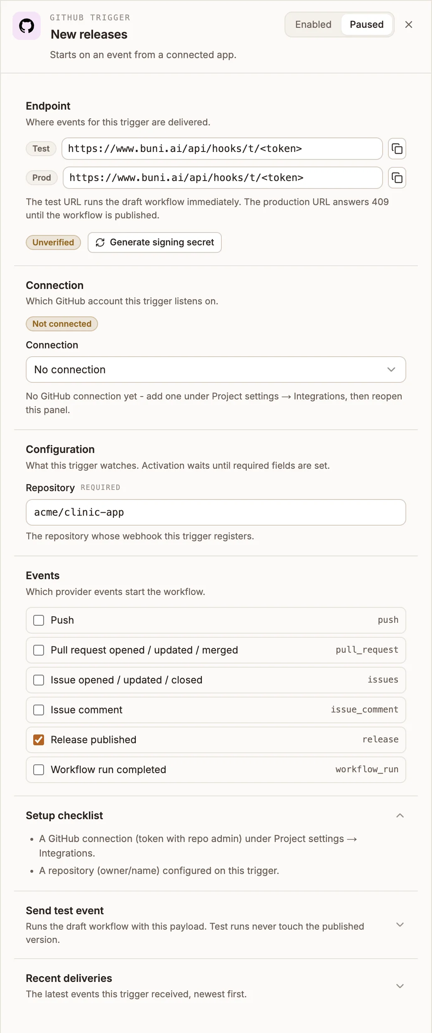Switch trigger to Enabled
The image size is (432, 1033).
(x=313, y=24)
